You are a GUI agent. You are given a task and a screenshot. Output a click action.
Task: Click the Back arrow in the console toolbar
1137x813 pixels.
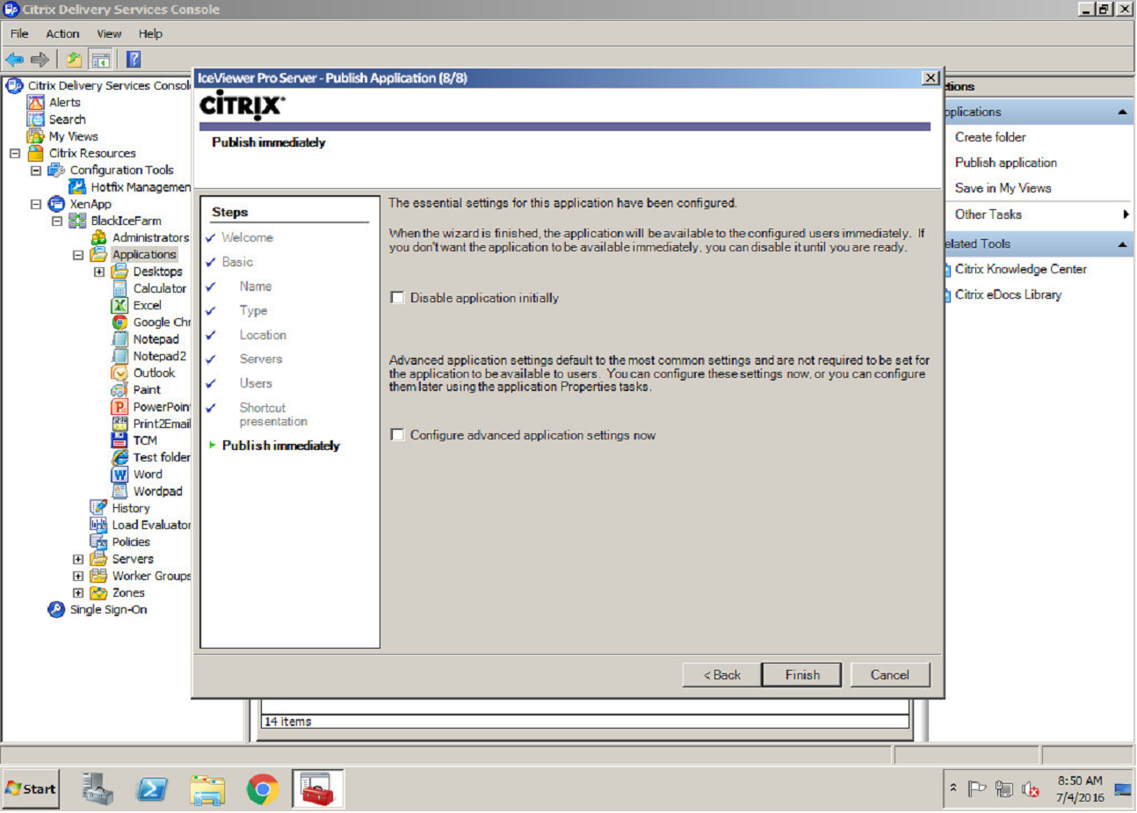pos(14,60)
